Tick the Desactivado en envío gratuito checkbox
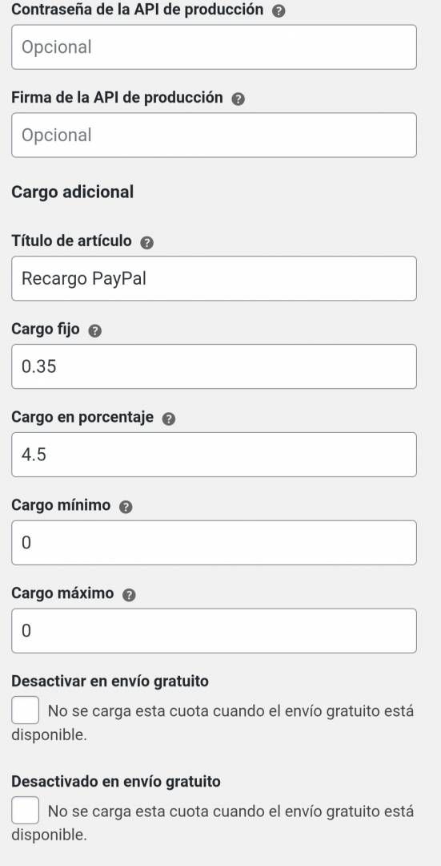The height and width of the screenshot is (866, 441). point(26,810)
